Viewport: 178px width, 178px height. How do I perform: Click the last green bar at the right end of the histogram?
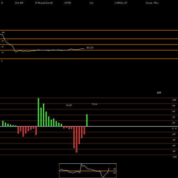click(87, 120)
